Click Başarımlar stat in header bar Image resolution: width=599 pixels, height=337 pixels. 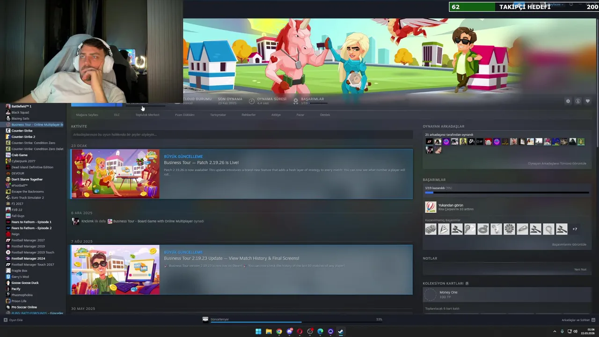point(312,101)
